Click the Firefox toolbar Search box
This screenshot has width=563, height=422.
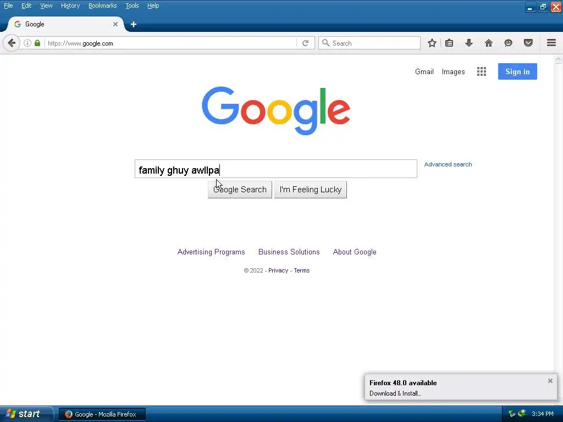[369, 43]
